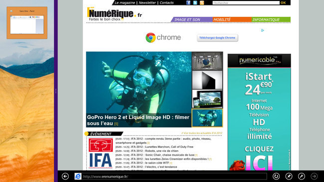Click the Internet Explorer site icon

pos(78,176)
